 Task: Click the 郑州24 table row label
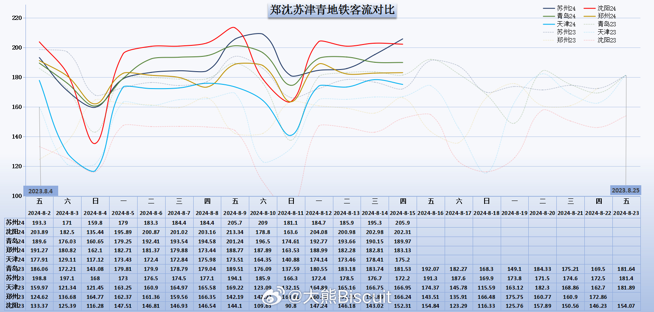coord(15,251)
